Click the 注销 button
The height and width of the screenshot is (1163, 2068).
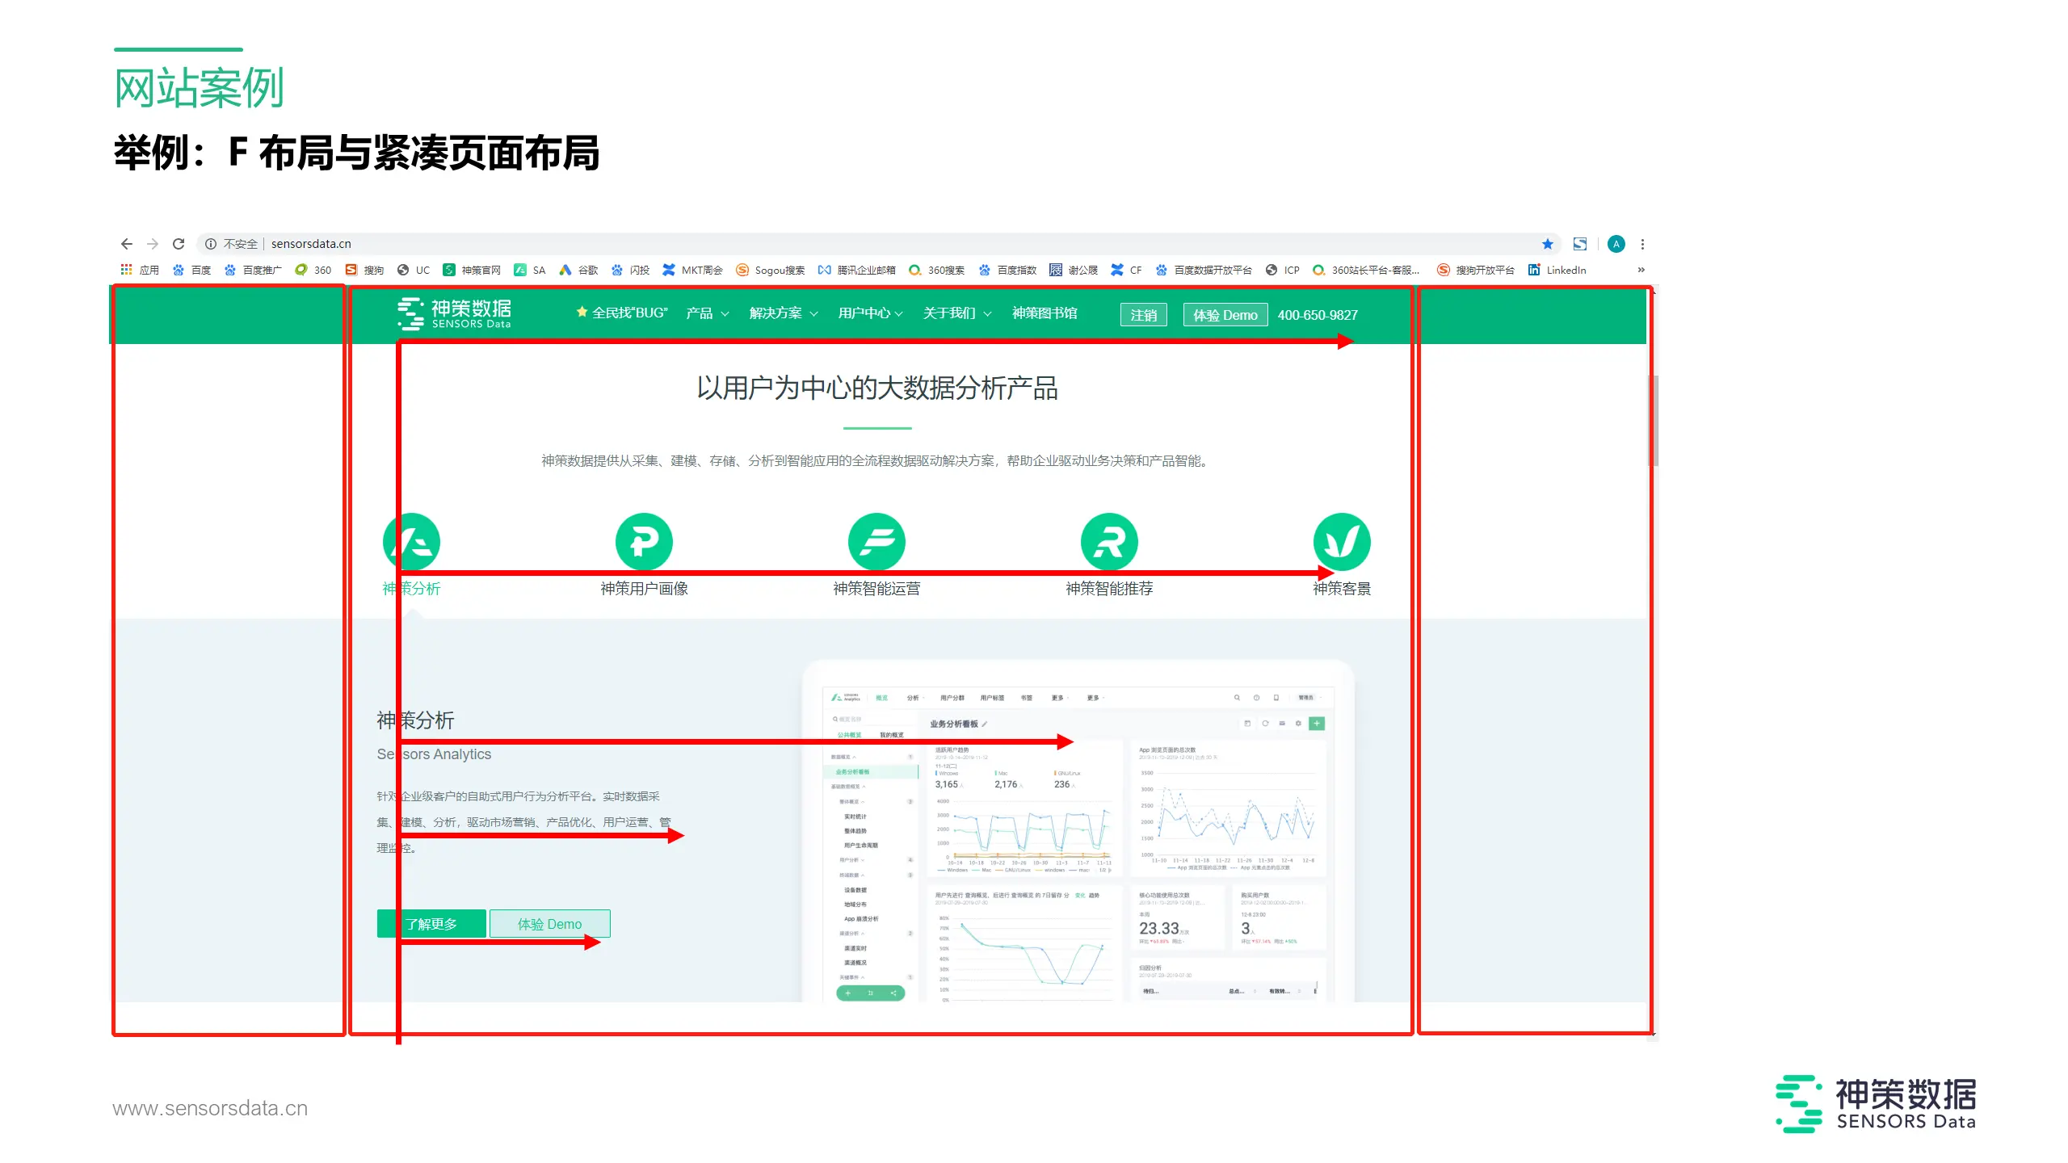click(x=1143, y=315)
